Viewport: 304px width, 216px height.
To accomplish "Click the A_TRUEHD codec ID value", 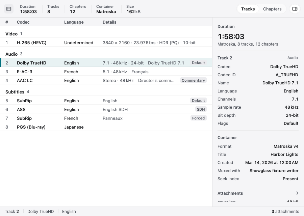I will pos(287,75).
